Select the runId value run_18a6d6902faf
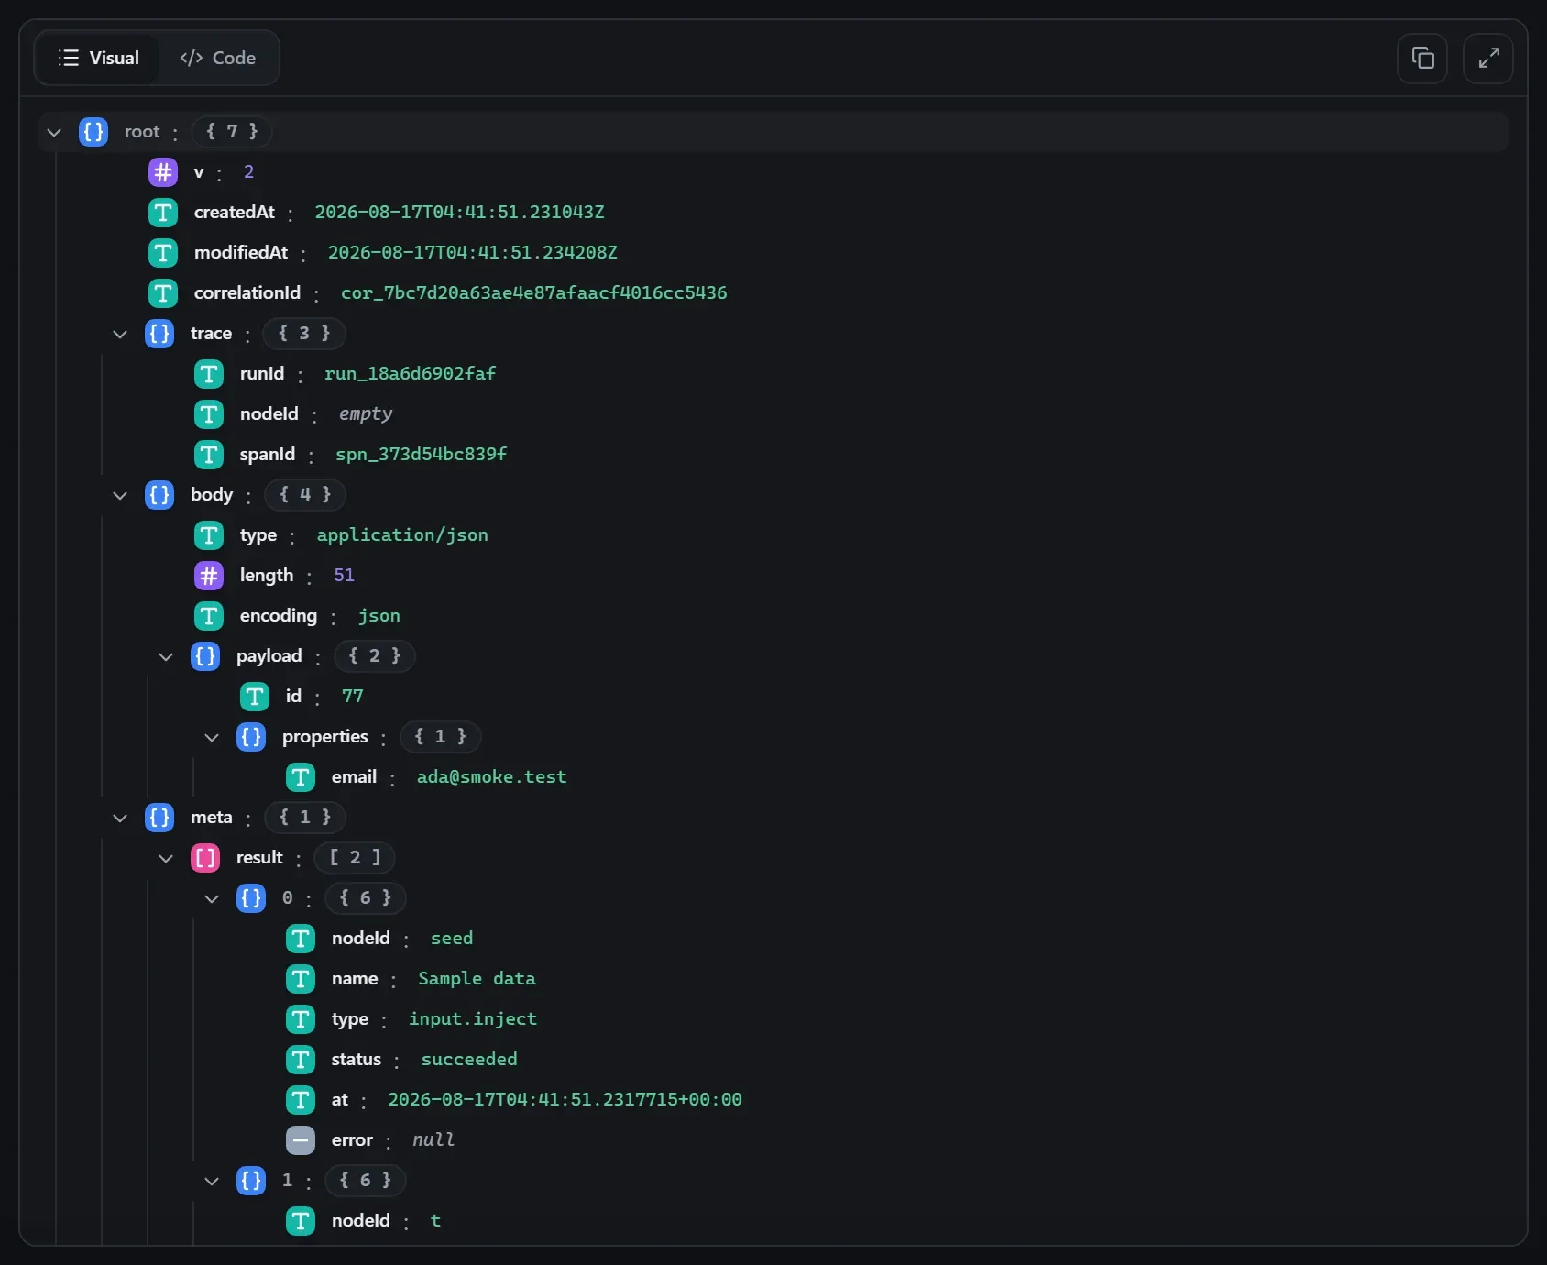Image resolution: width=1547 pixels, height=1265 pixels. 411,374
